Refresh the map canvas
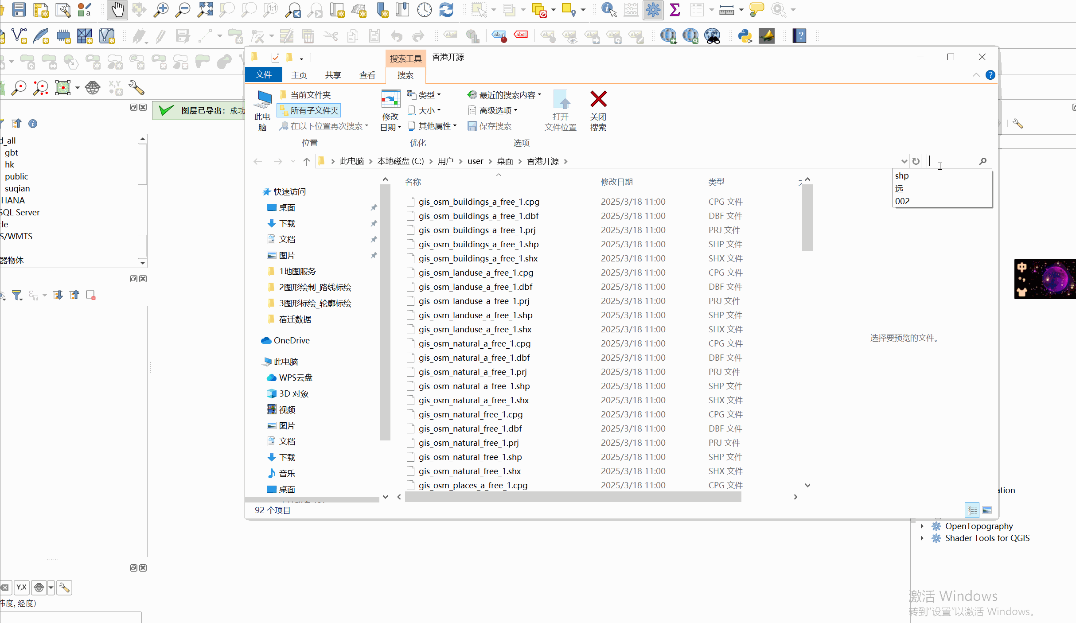Screen dimensions: 1076x623 click(446, 10)
